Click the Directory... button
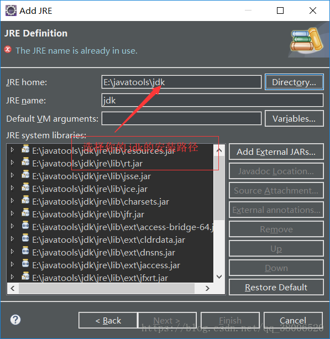 [294, 82]
